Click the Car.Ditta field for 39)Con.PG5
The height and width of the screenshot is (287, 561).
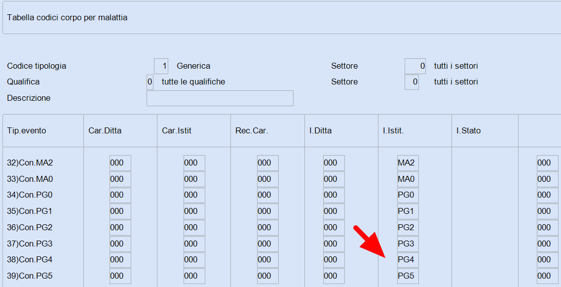pos(120,276)
